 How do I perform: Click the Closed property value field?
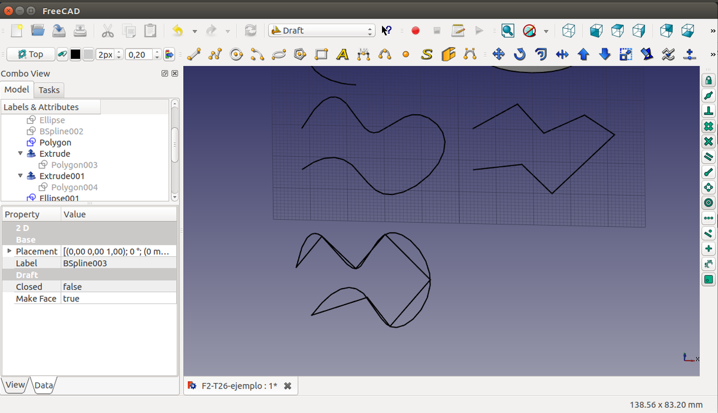coord(119,287)
